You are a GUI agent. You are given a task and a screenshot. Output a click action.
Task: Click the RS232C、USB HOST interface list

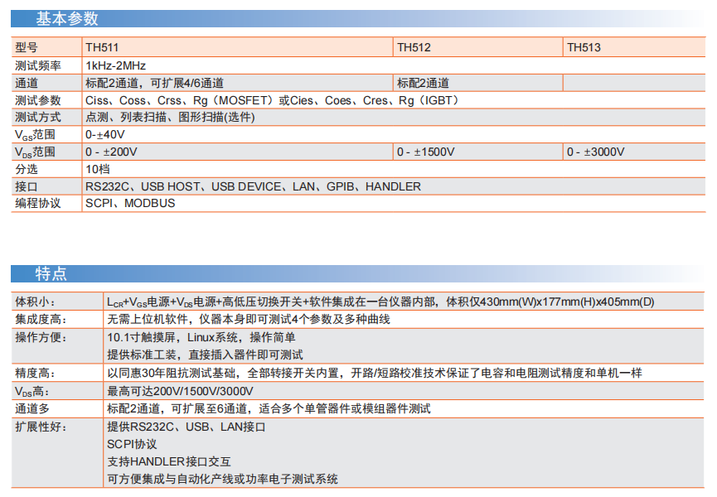click(x=253, y=186)
